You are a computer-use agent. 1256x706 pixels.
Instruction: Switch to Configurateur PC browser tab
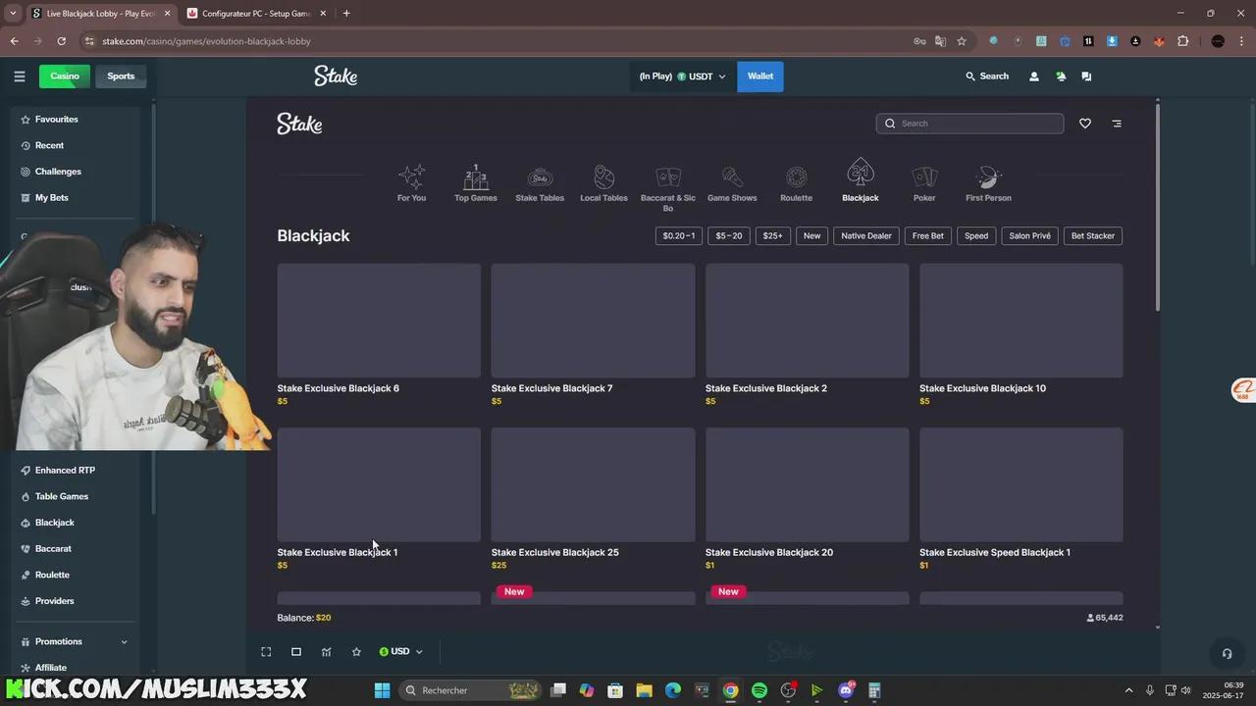pos(257,13)
